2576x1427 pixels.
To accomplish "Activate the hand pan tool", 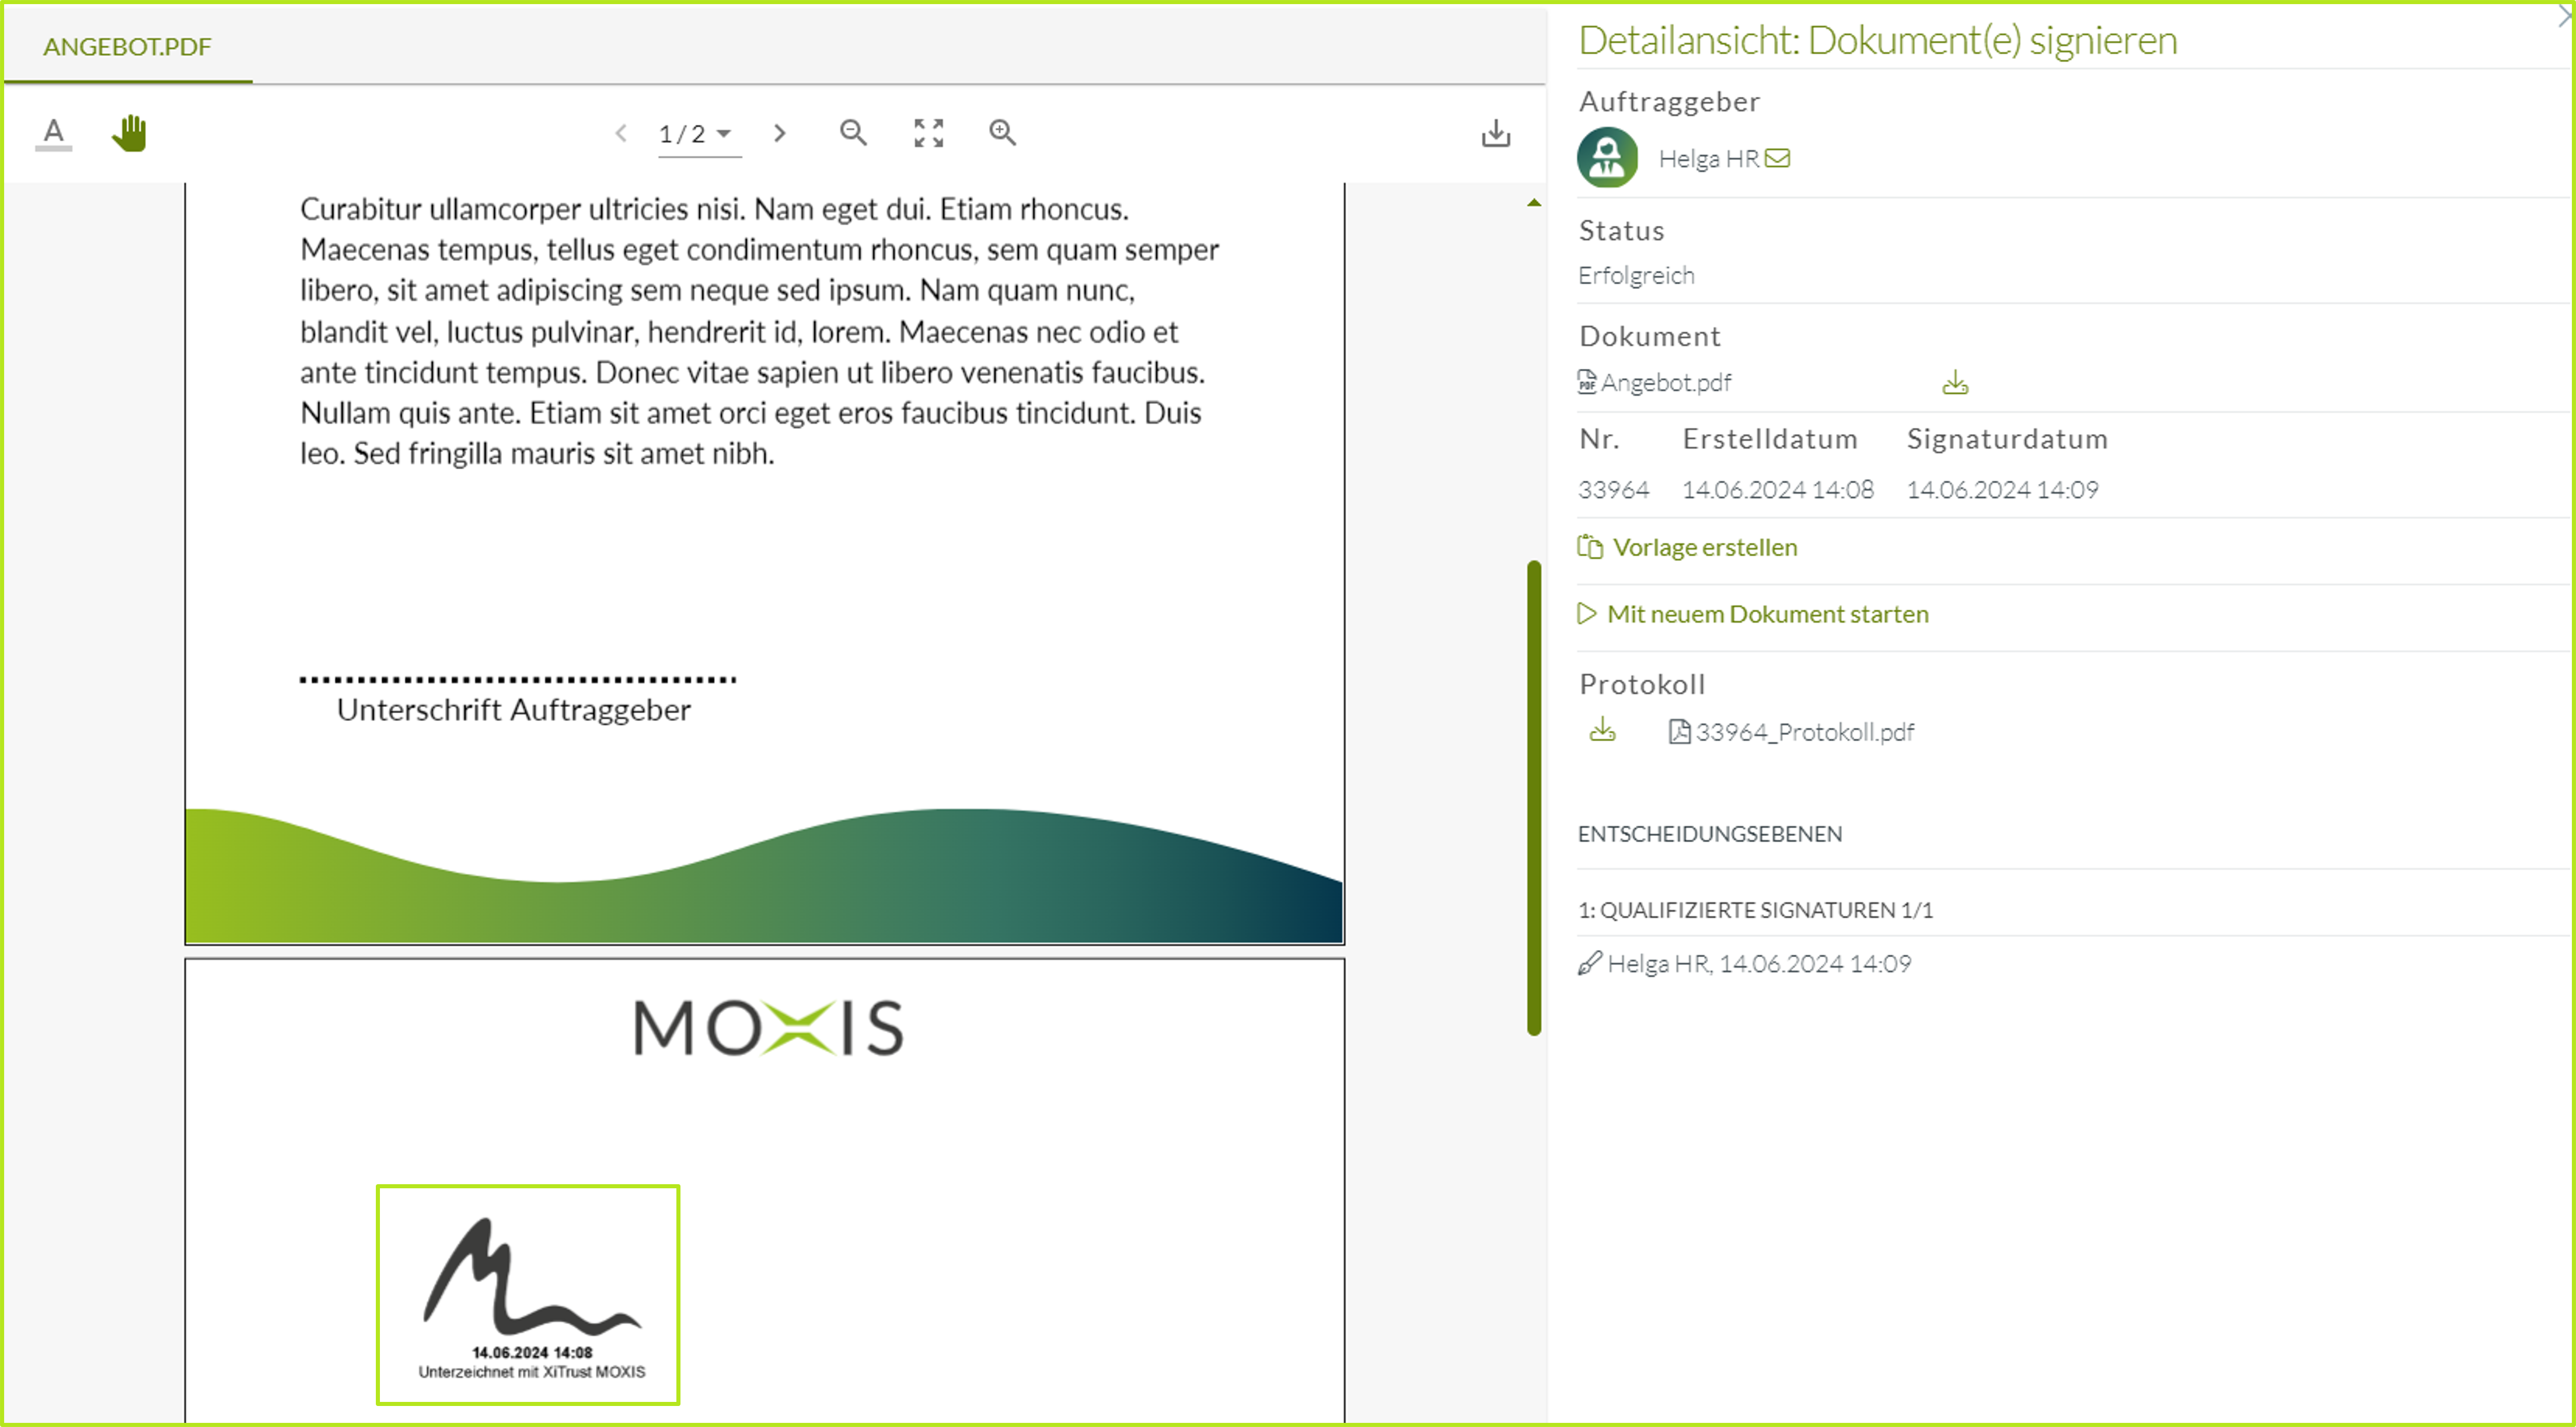I will (129, 132).
